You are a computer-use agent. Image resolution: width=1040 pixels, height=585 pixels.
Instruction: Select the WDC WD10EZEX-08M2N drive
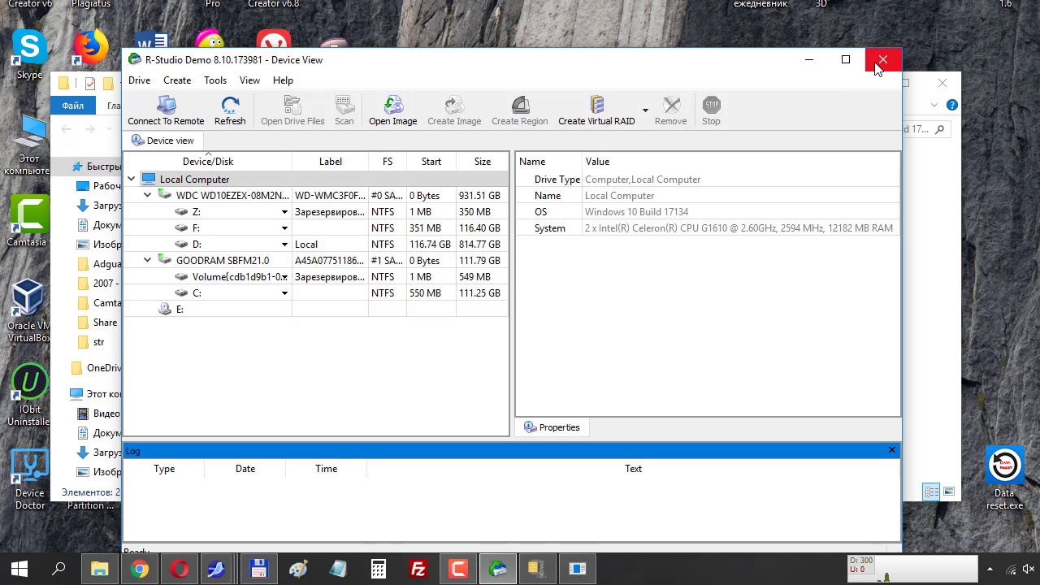(232, 196)
